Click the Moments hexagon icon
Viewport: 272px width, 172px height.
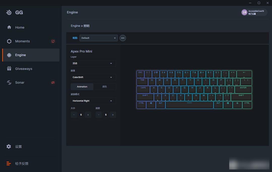pos(9,41)
